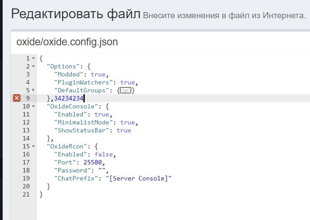Click the red error icon on line 9

[x=17, y=98]
